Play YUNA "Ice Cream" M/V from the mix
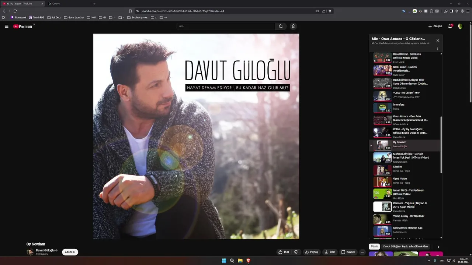Image resolution: width=472 pixels, height=265 pixels. [405, 95]
